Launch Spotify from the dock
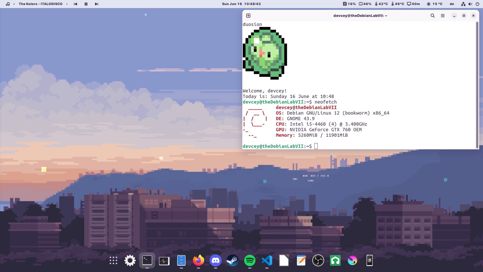The width and height of the screenshot is (483, 272). (250, 260)
